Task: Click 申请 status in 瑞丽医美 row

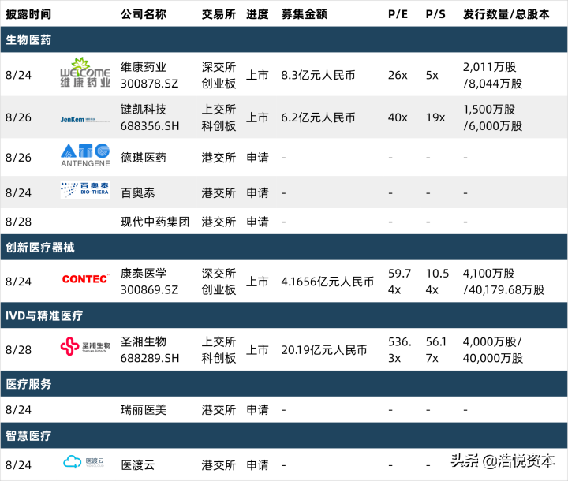Action: (x=257, y=410)
